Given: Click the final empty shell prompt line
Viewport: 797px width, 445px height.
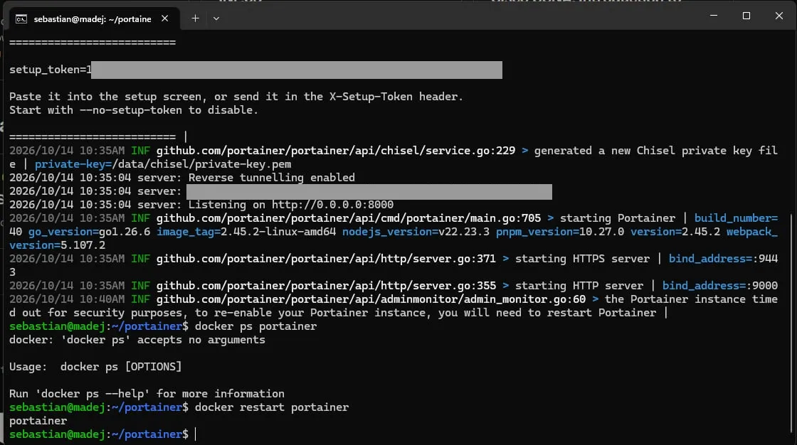Looking at the screenshot, I should [x=102, y=434].
